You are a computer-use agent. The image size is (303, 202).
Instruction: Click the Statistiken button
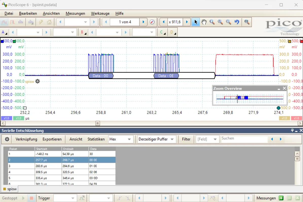[96, 139]
